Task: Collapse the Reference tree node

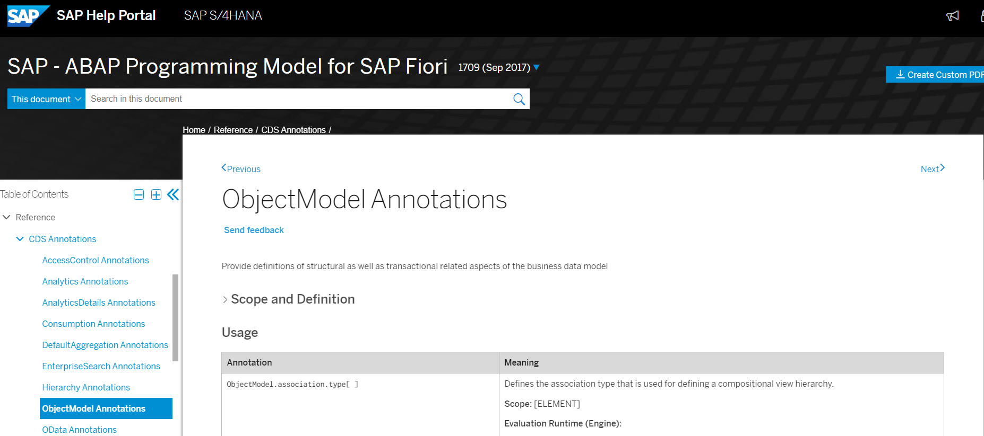Action: [x=6, y=217]
